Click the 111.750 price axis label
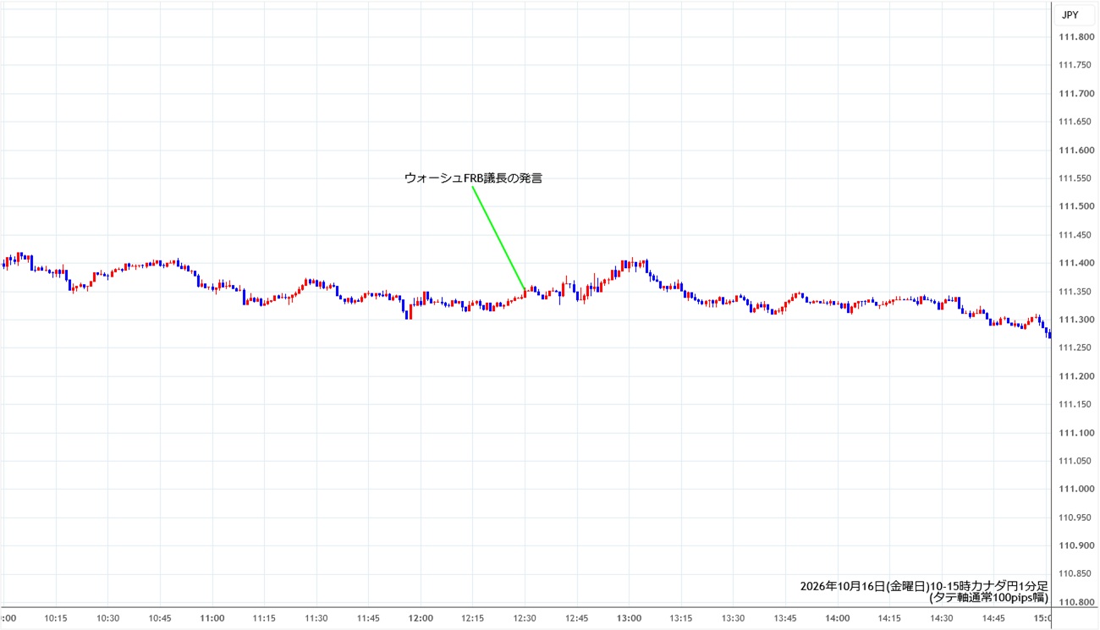Screen dimensions: 1100x630 click(1075, 65)
